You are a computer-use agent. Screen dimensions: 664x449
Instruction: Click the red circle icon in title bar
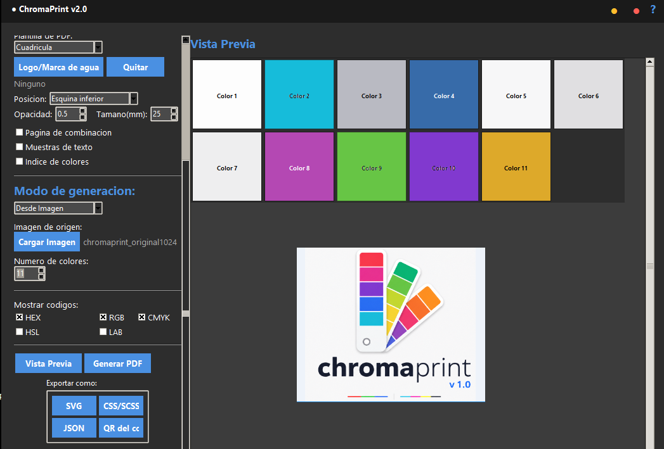[636, 11]
